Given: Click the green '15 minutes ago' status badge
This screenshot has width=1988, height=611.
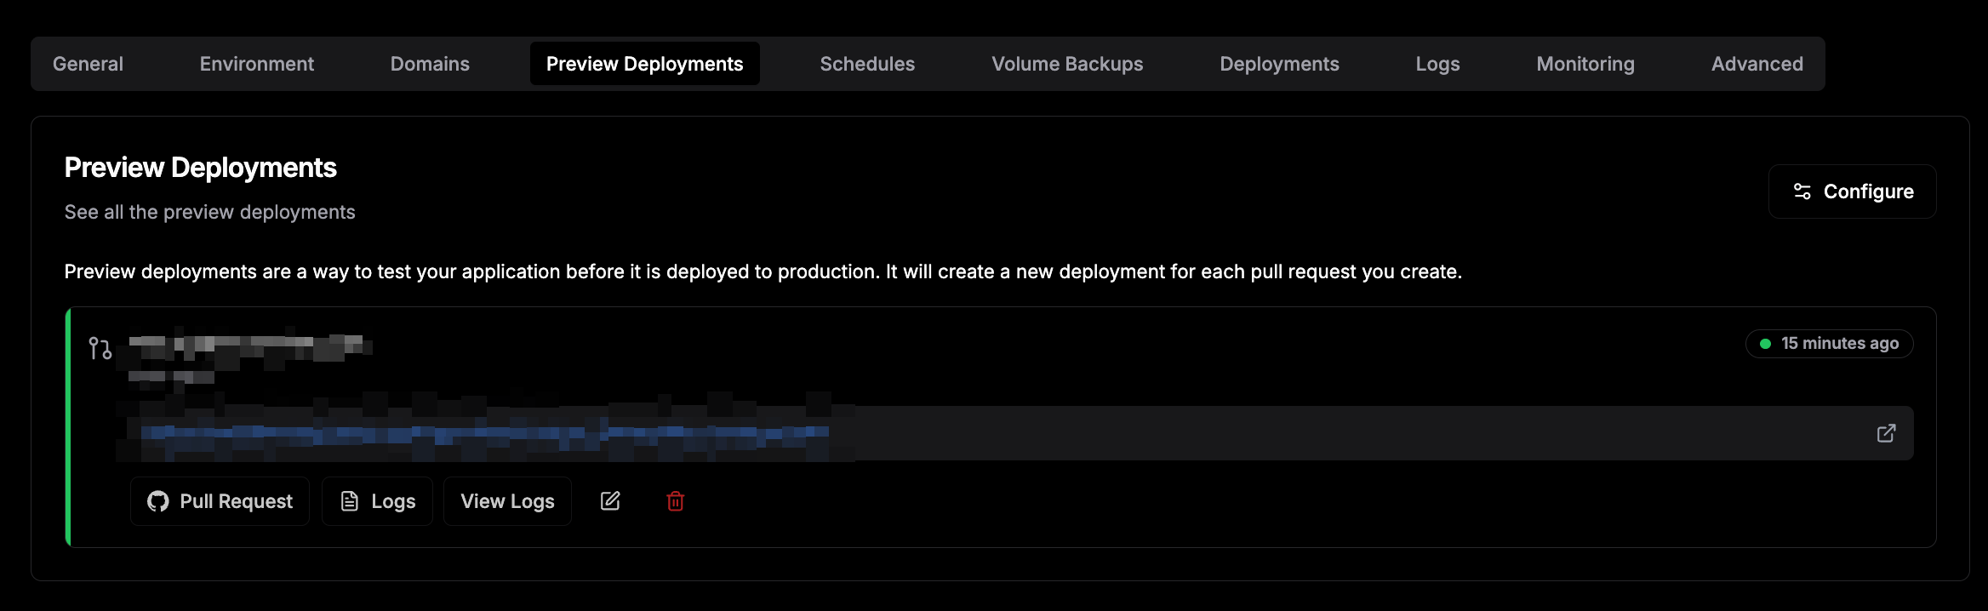Looking at the screenshot, I should tap(1829, 344).
